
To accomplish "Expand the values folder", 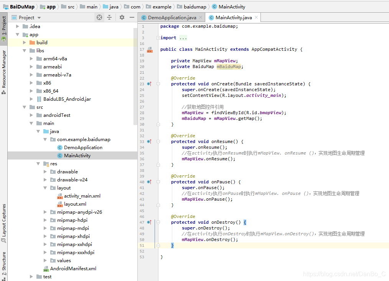I will point(45,260).
